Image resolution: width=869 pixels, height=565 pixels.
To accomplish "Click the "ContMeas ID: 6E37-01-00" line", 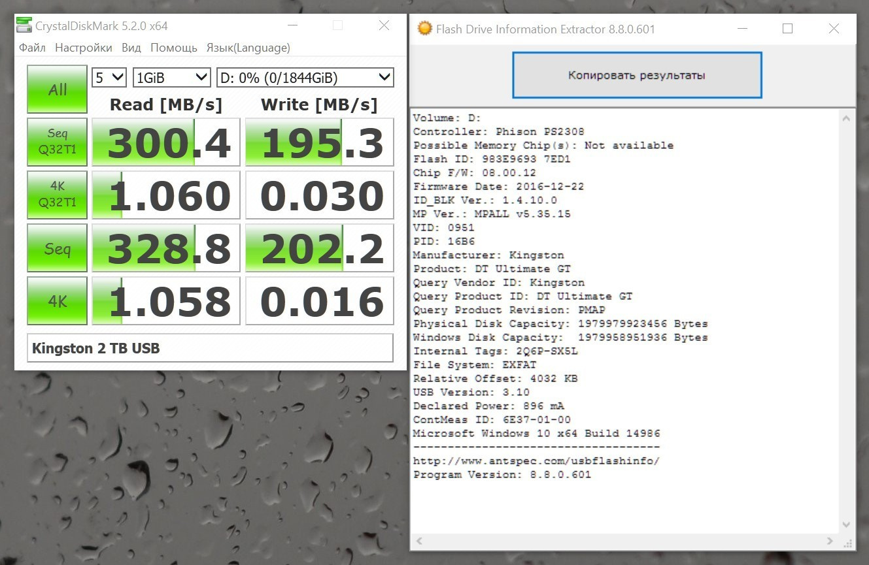I will [492, 420].
